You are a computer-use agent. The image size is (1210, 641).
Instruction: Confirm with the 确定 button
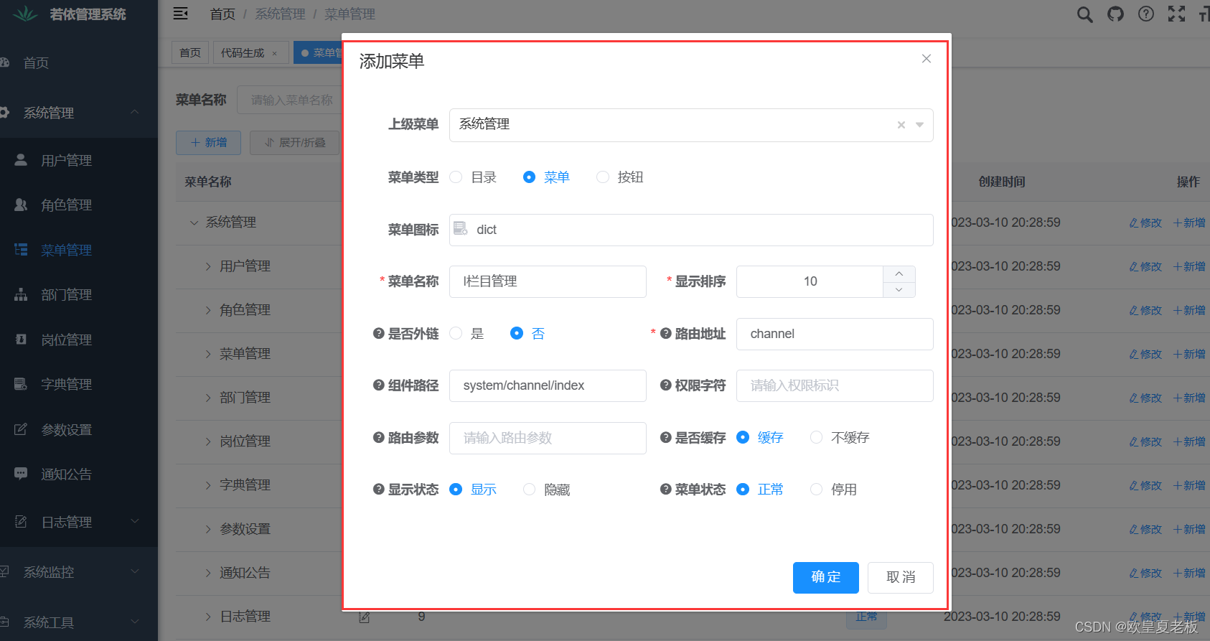coord(826,577)
